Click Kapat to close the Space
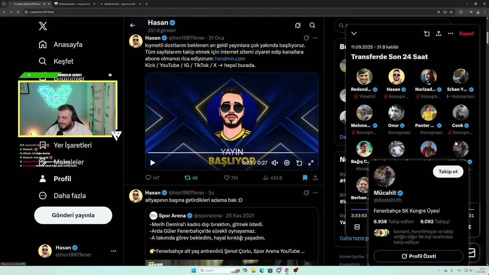Image resolution: width=489 pixels, height=275 pixels. tap(466, 34)
